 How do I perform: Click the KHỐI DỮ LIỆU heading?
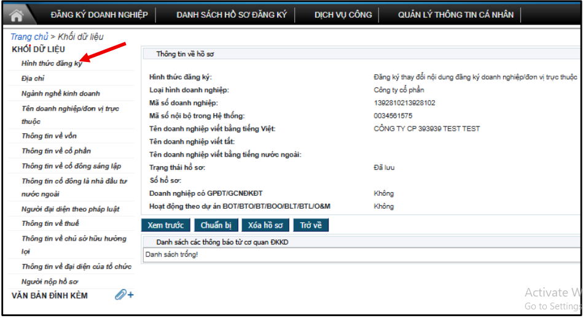click(38, 49)
